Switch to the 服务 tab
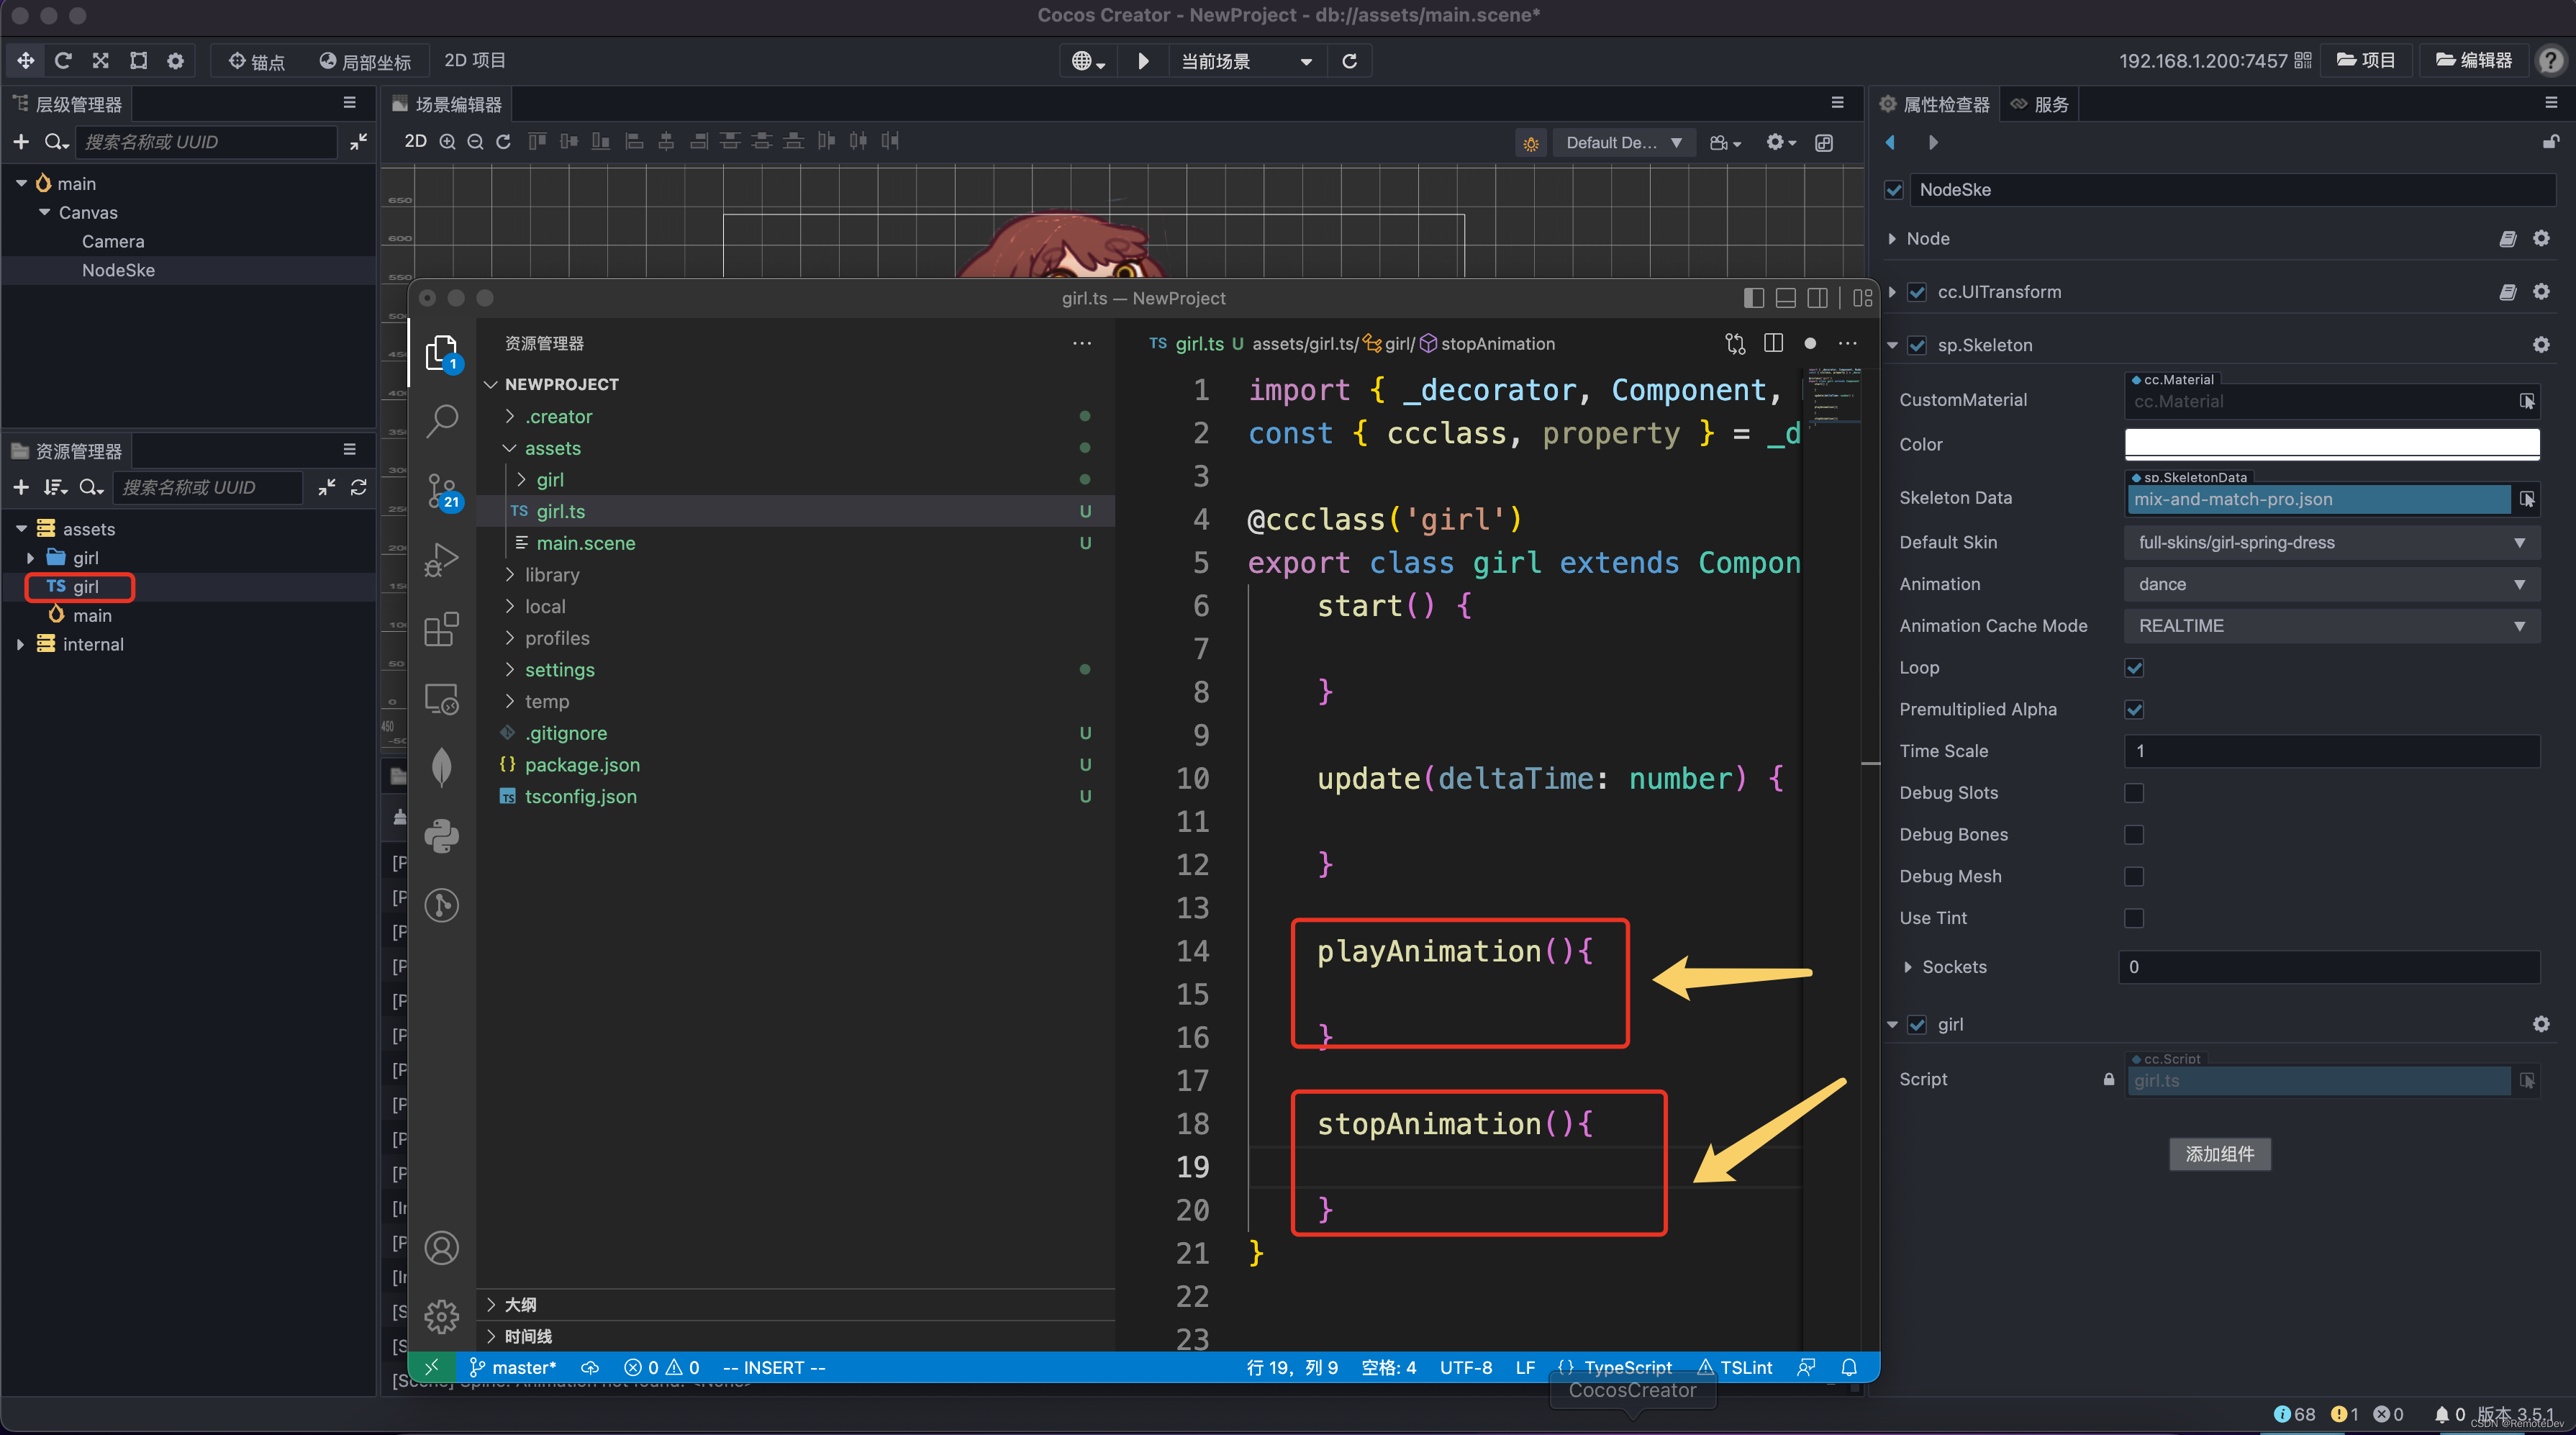The width and height of the screenshot is (2576, 1435). 2039,104
